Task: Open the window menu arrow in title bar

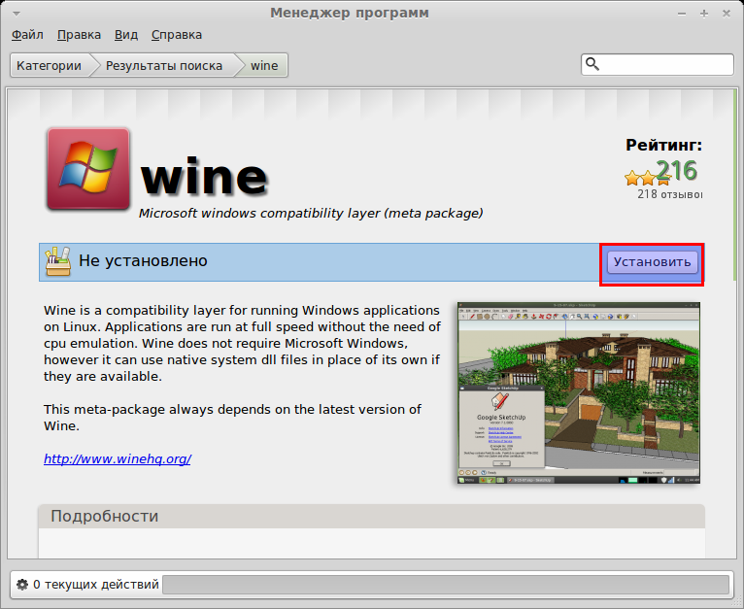Action: point(17,14)
